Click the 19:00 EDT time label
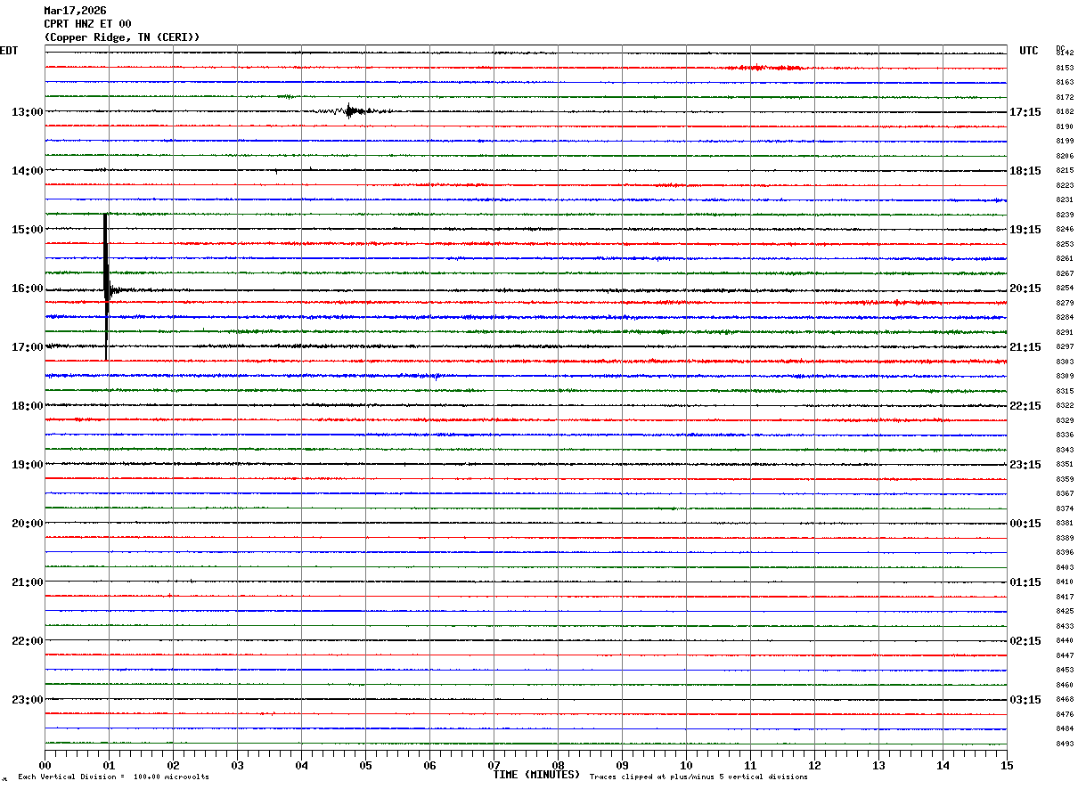This screenshot has width=1078, height=789. (27, 465)
